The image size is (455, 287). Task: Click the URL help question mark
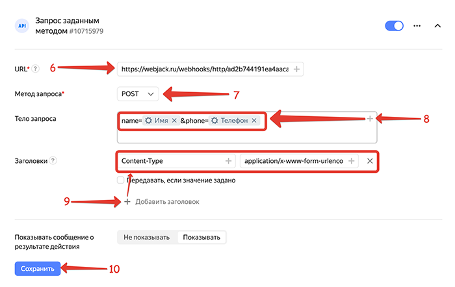35,69
